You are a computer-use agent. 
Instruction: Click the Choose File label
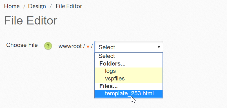pyautogui.click(x=22, y=45)
